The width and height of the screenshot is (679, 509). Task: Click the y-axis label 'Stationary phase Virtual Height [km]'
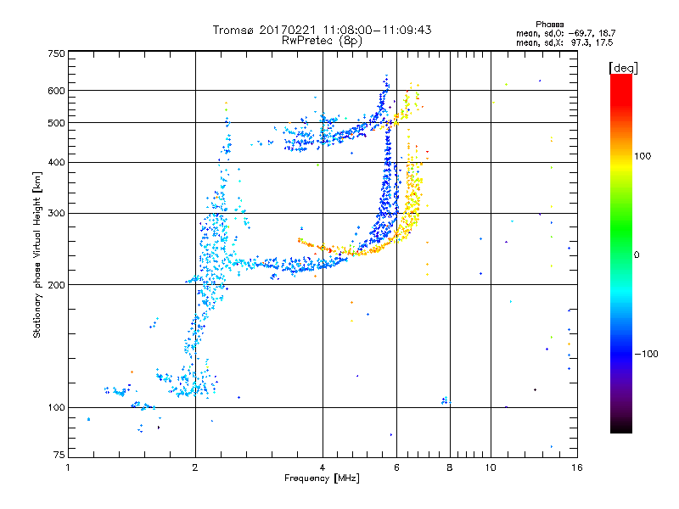point(36,255)
